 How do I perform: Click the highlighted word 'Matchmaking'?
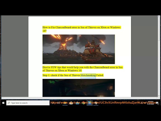(x=88, y=75)
